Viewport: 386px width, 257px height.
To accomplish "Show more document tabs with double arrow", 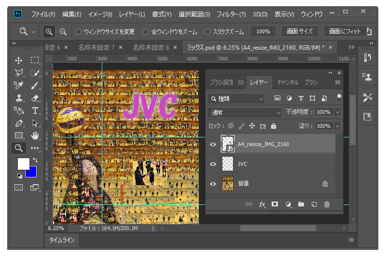I will [351, 47].
